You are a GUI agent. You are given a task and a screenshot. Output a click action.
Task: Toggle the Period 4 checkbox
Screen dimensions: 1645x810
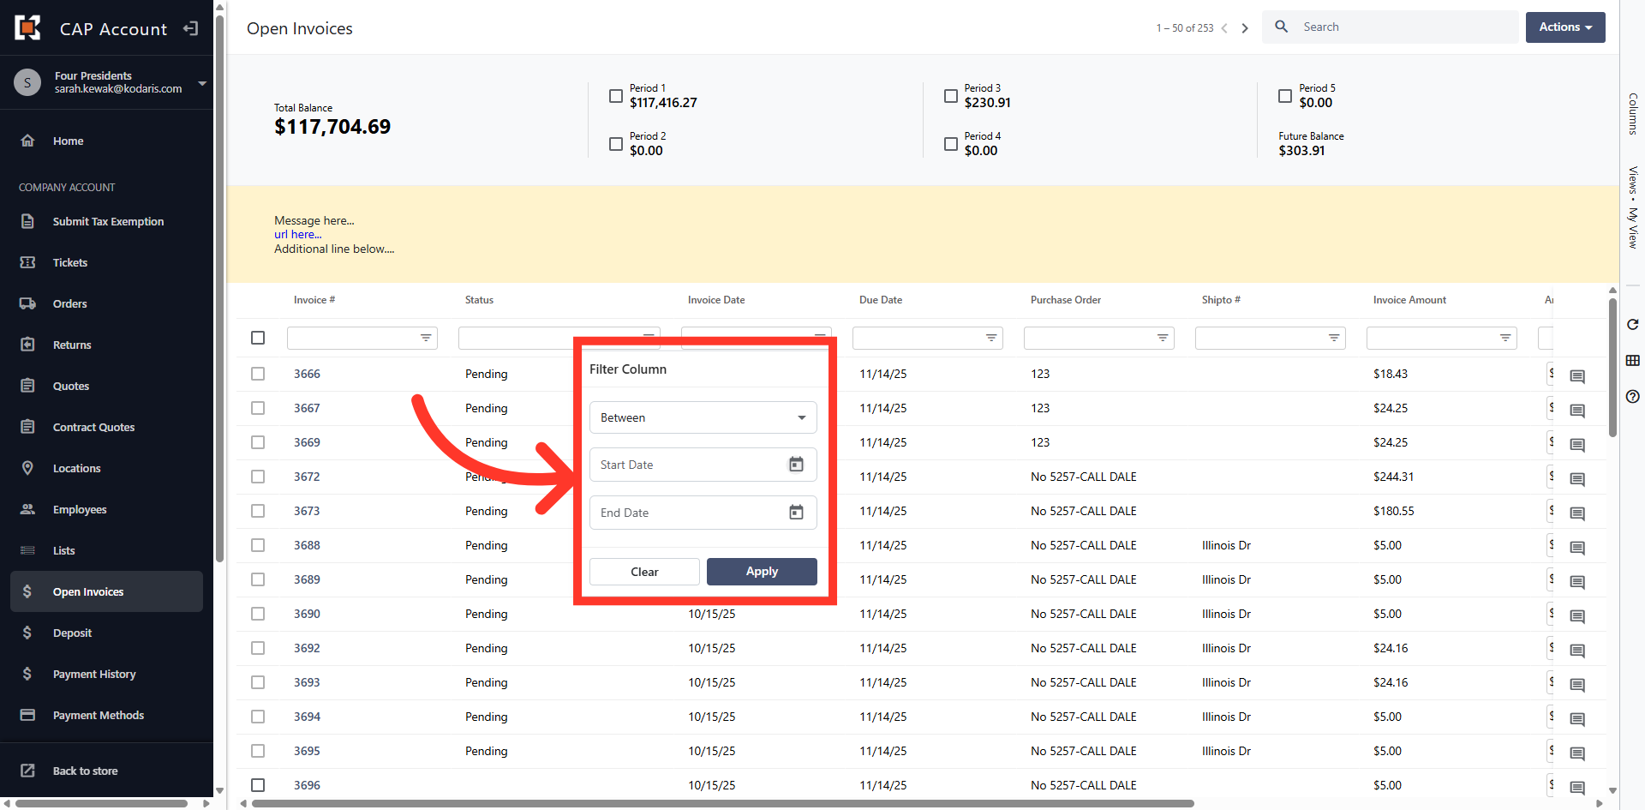[951, 144]
